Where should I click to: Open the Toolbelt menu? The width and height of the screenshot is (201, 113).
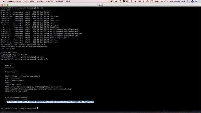click(x=50, y=1)
